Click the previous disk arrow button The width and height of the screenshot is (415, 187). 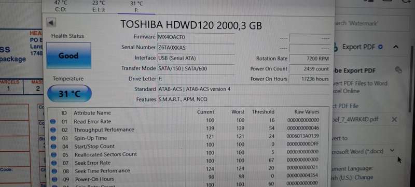(51, 22)
